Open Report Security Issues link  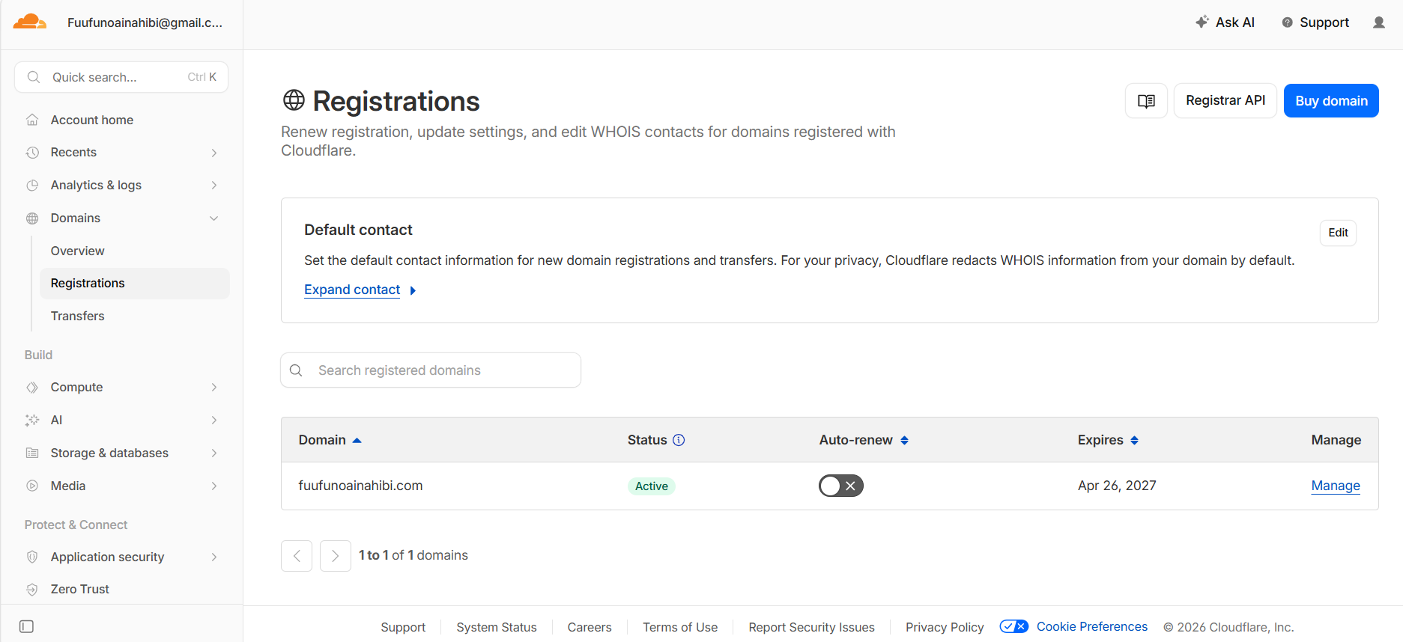pyautogui.click(x=811, y=627)
